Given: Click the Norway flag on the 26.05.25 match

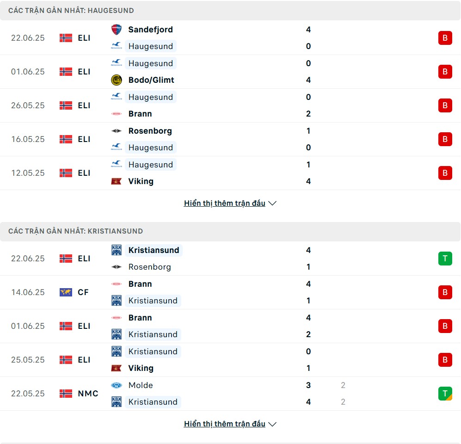Looking at the screenshot, I should click(66, 105).
